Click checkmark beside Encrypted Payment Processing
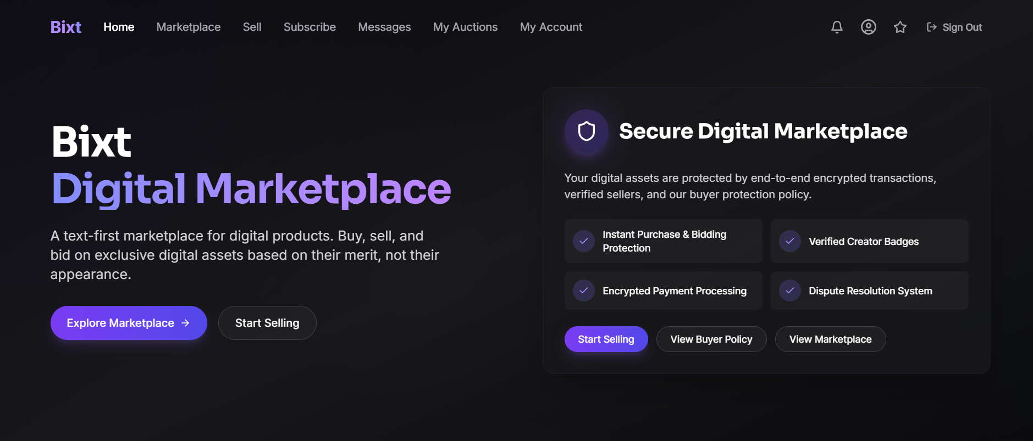 tap(584, 291)
